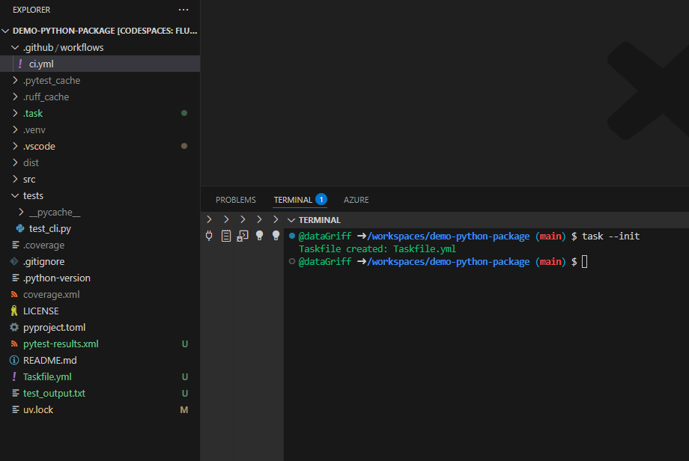
Task: Click the brown status dot on .vscode folder
Action: pos(184,146)
